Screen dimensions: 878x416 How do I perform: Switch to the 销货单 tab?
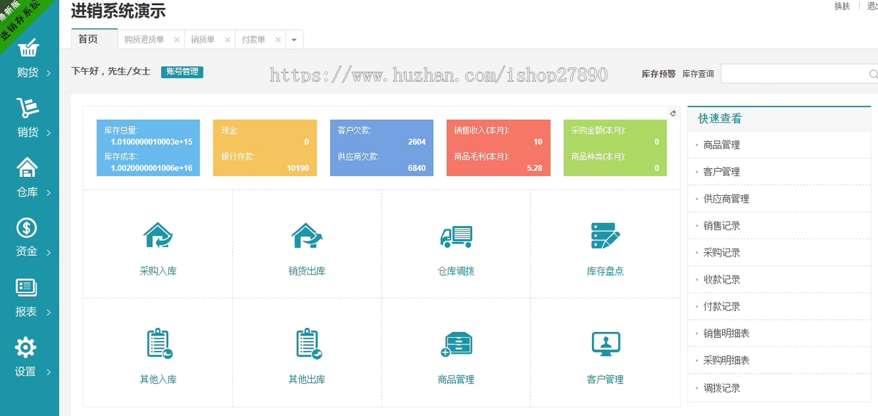203,40
